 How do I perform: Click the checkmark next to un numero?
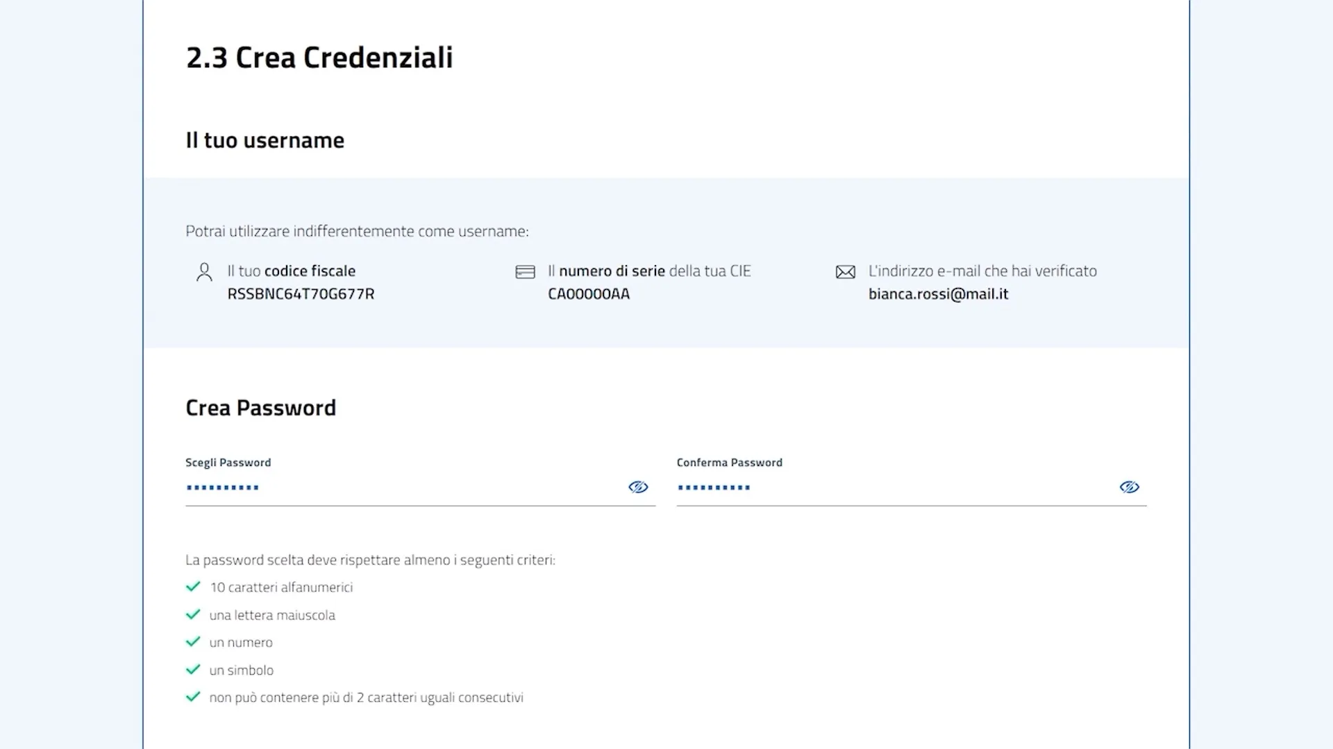(x=193, y=642)
